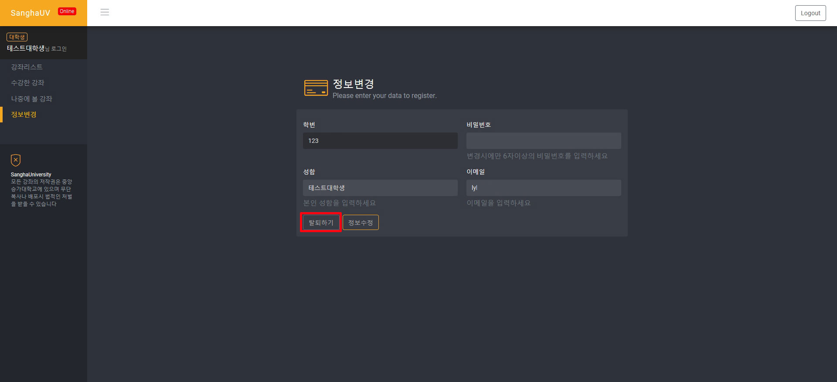This screenshot has height=382, width=837.
Task: Open 강좌리스트 in the sidebar
Action: tap(27, 67)
